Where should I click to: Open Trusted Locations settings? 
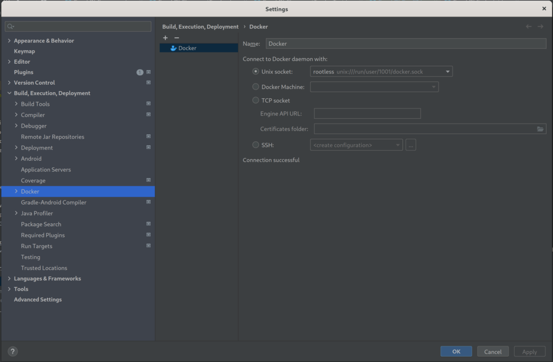(x=44, y=268)
